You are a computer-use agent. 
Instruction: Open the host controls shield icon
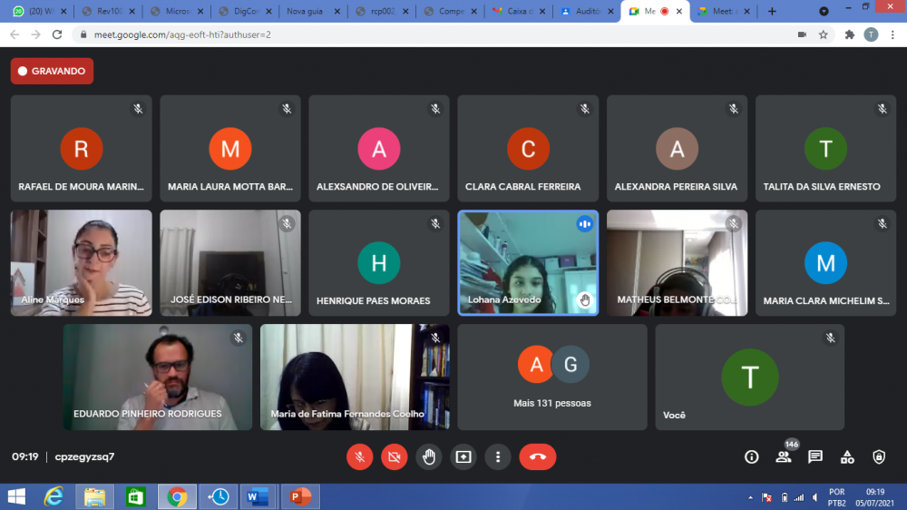click(879, 457)
